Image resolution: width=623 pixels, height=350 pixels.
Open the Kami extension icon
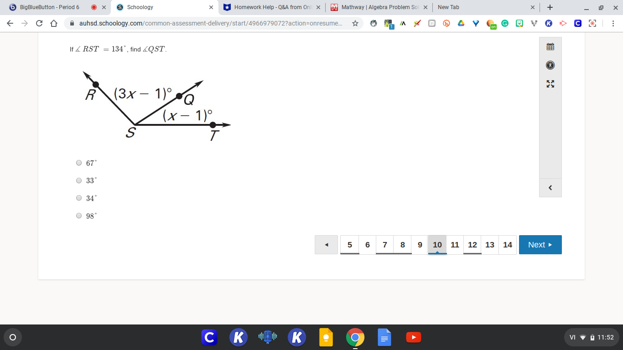[x=548, y=23]
